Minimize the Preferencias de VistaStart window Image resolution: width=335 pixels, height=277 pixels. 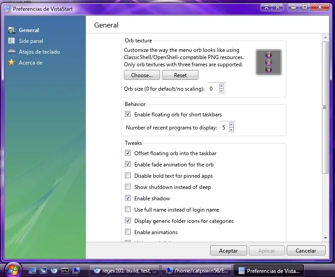(x=294, y=7)
